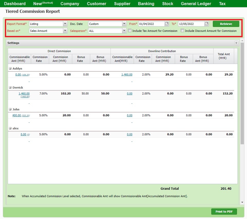Enable Include Tax Amount for Commission
Image resolution: width=247 pixels, height=219 pixels.
(x=130, y=31)
